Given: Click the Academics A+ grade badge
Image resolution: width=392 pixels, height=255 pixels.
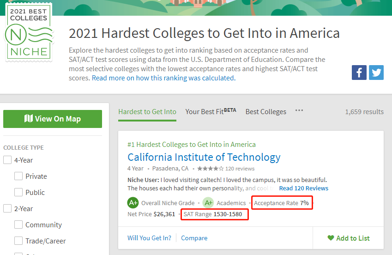Looking at the screenshot, I should tap(208, 203).
